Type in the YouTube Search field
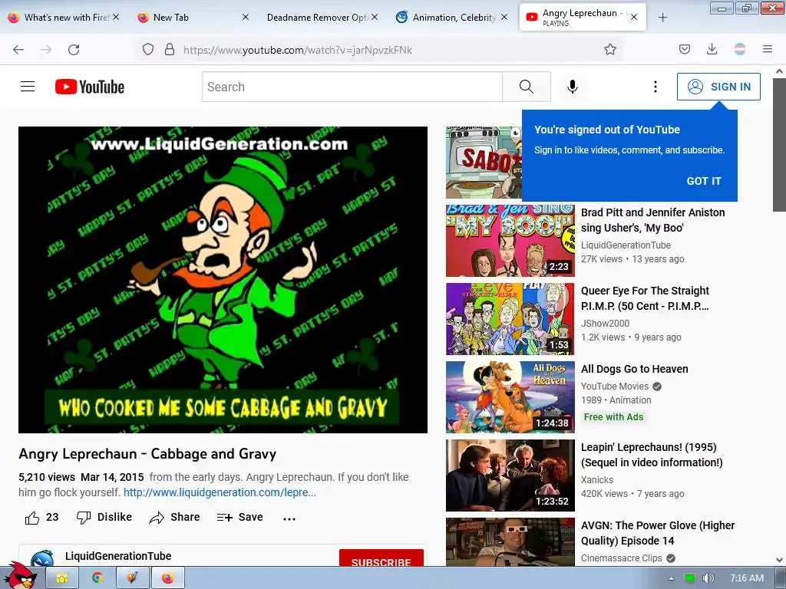Viewport: 786px width, 589px height. click(x=352, y=87)
